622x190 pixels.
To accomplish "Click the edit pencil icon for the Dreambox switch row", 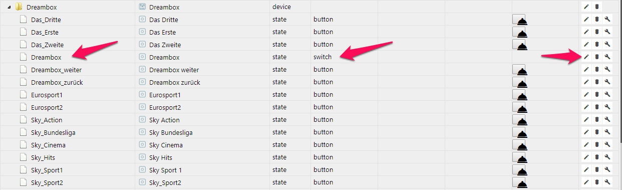I will pos(586,57).
